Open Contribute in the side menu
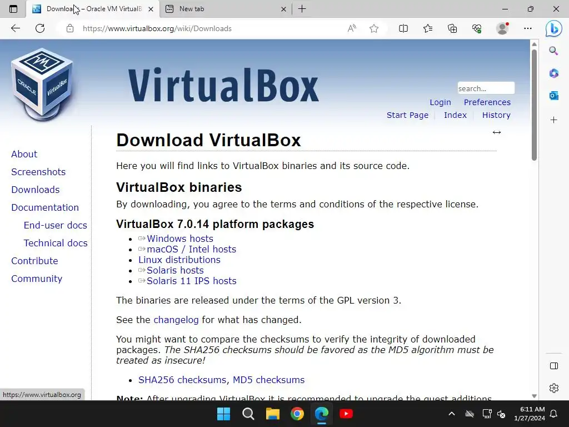The width and height of the screenshot is (569, 427). coord(34,261)
